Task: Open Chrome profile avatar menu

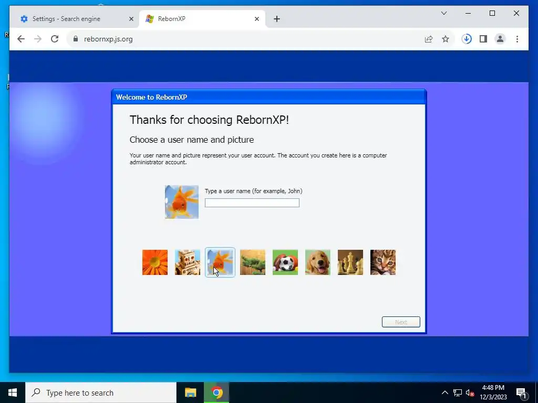Action: (x=500, y=39)
